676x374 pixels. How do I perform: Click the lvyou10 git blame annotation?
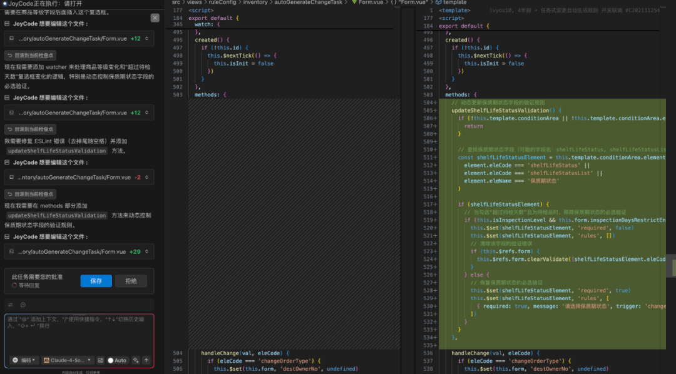click(x=575, y=10)
